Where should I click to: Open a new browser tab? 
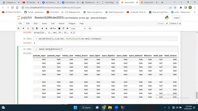coord(162,2)
